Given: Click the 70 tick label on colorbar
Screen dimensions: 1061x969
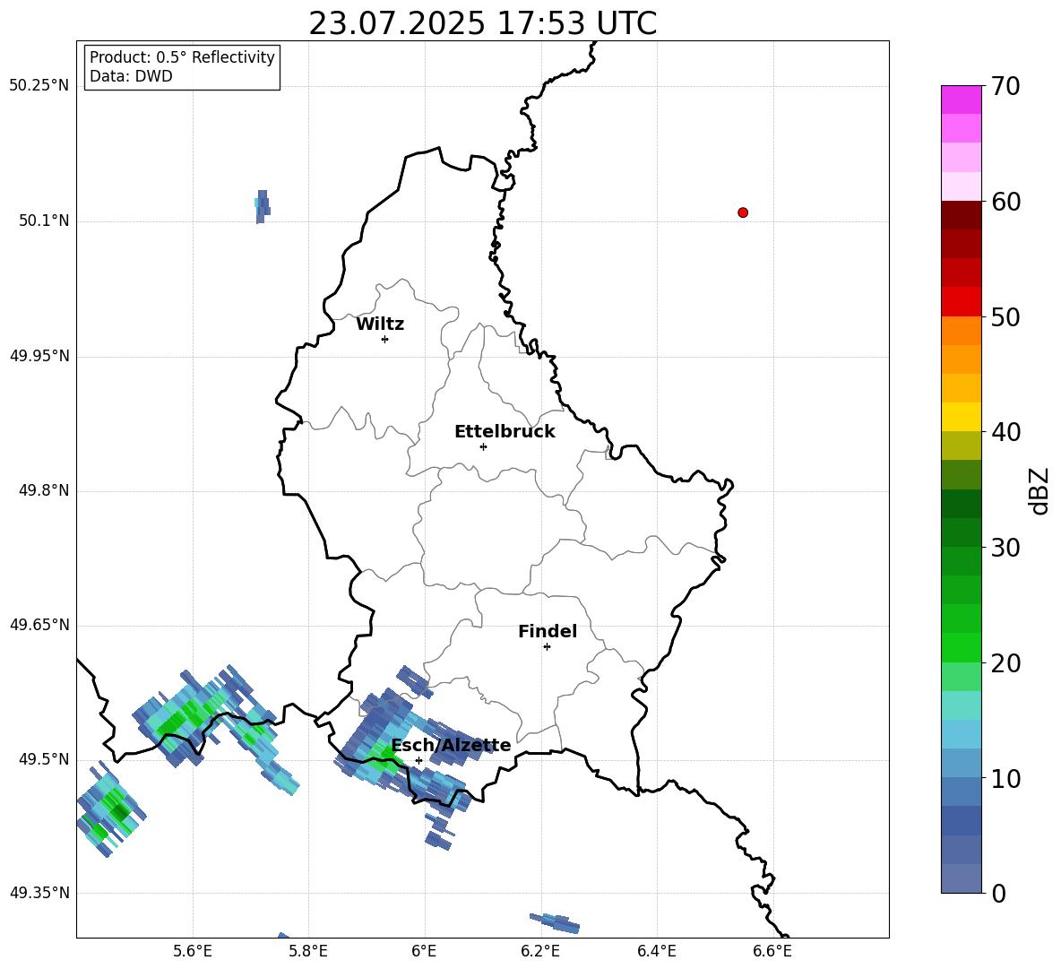Looking at the screenshot, I should click(x=1005, y=87).
